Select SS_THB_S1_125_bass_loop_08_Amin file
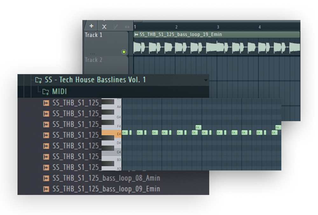318x215 pixels. pyautogui.click(x=106, y=178)
